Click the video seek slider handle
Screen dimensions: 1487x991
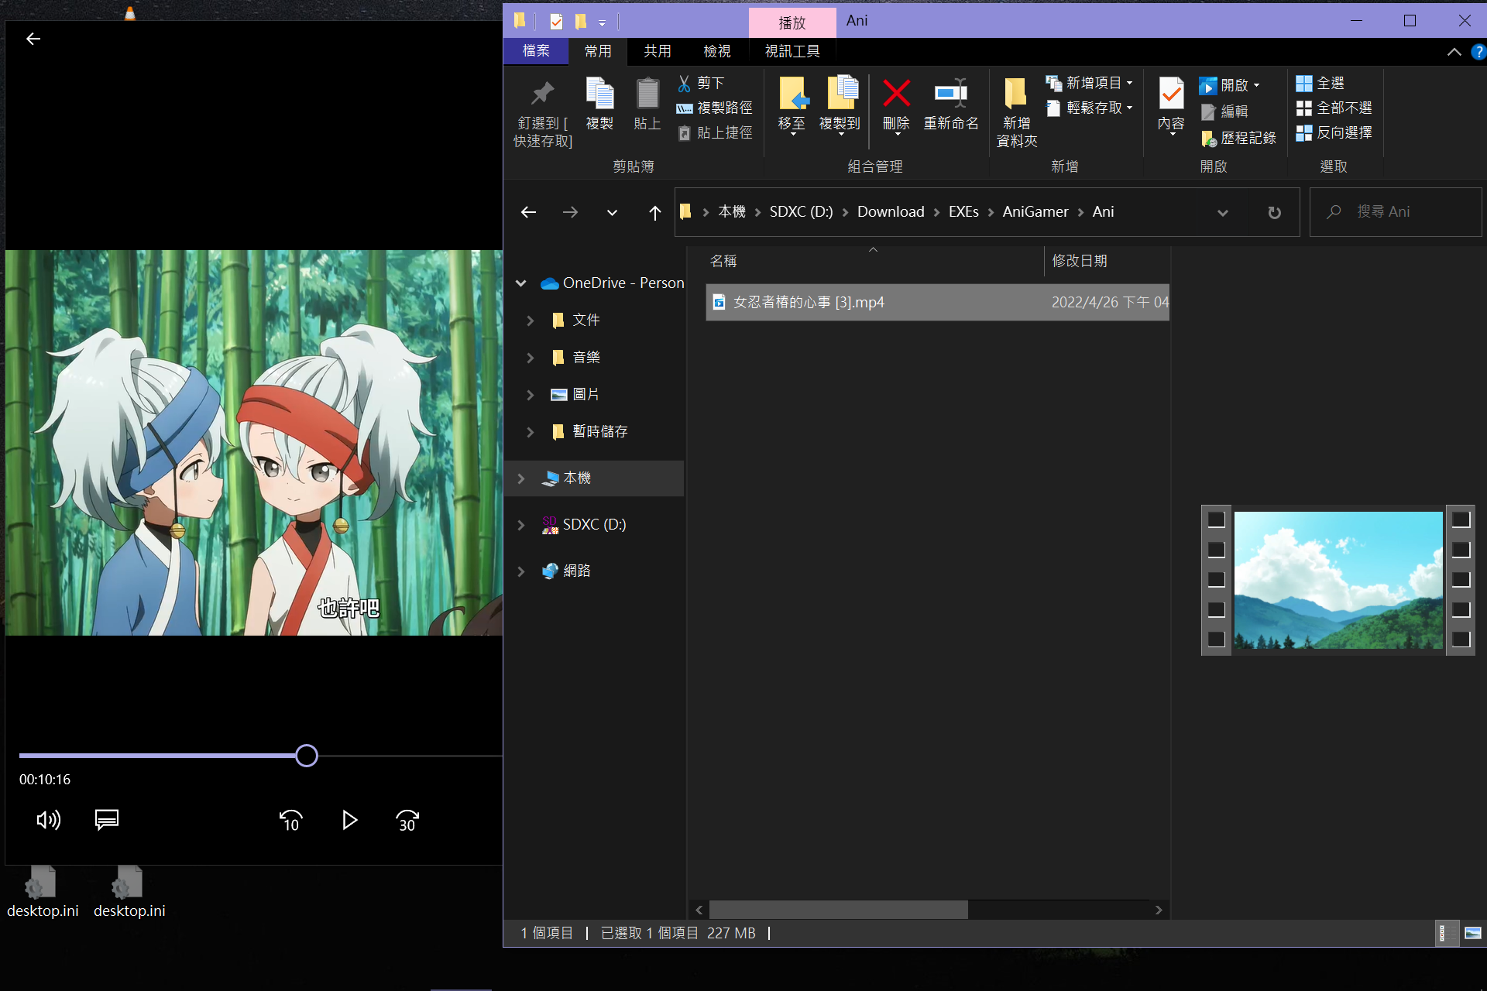307,756
